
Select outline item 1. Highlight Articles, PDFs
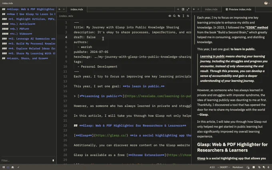click(28, 19)
